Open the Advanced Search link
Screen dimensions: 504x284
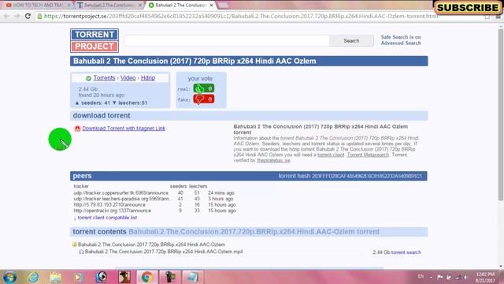pos(401,43)
